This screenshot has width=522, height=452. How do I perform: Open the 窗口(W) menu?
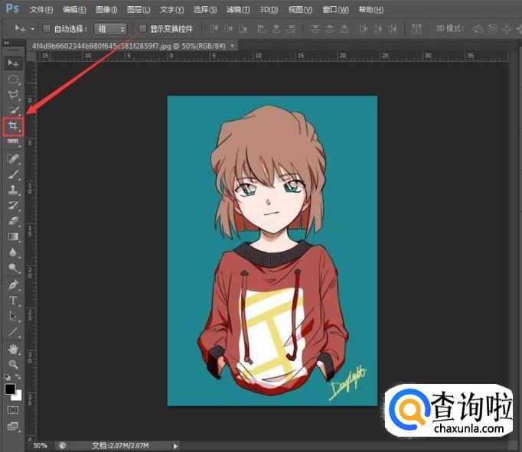[335, 10]
